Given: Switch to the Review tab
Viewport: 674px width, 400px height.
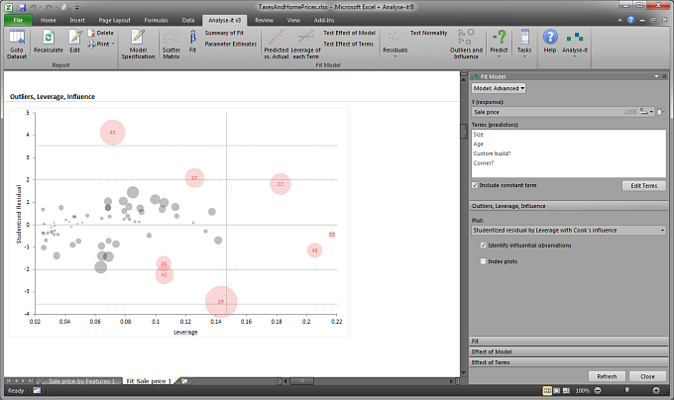Looking at the screenshot, I should tap(264, 20).
